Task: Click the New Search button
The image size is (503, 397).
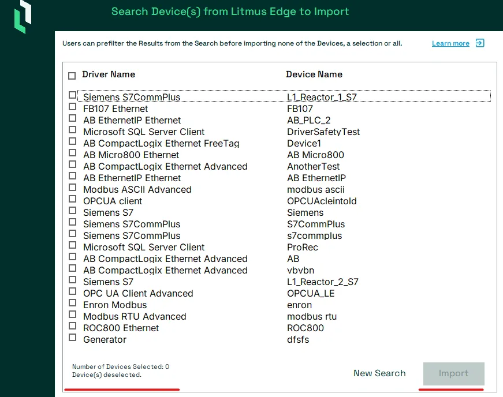Action: [379, 373]
